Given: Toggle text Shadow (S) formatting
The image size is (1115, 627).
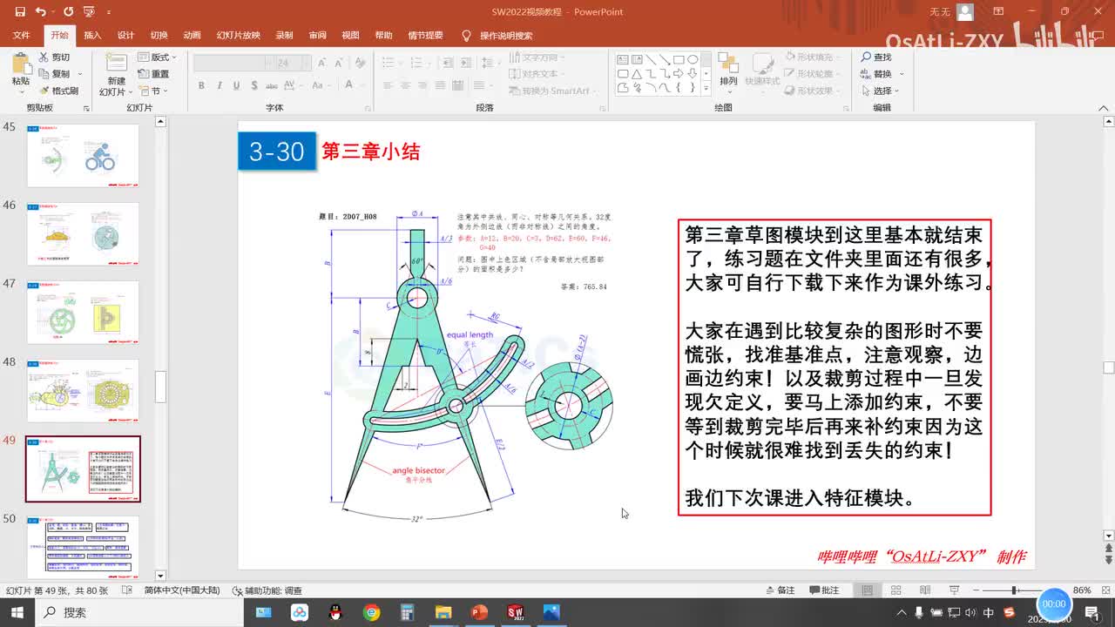Looking at the screenshot, I should click(x=253, y=85).
